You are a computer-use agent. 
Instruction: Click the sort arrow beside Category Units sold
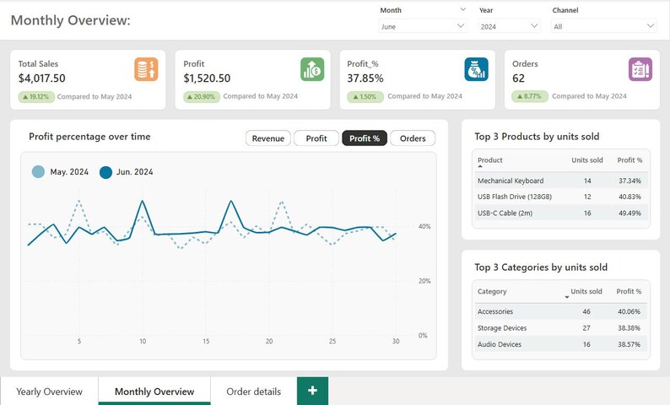click(x=567, y=297)
